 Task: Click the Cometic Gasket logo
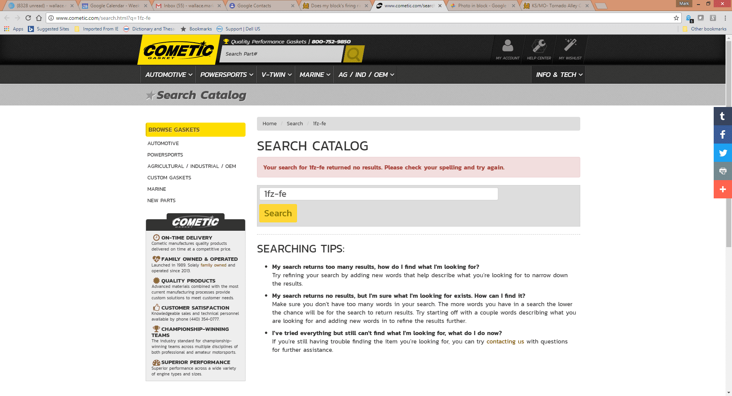coord(178,50)
